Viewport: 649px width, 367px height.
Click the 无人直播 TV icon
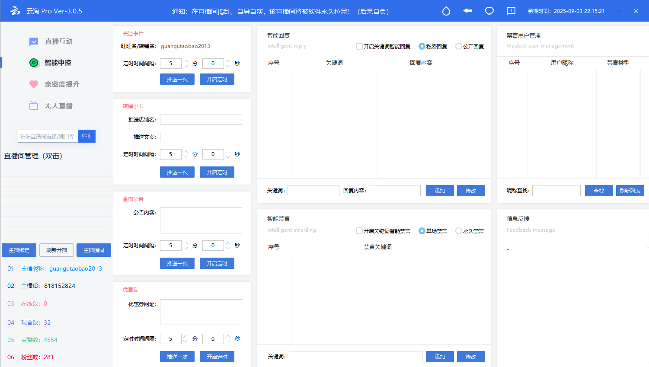[34, 106]
